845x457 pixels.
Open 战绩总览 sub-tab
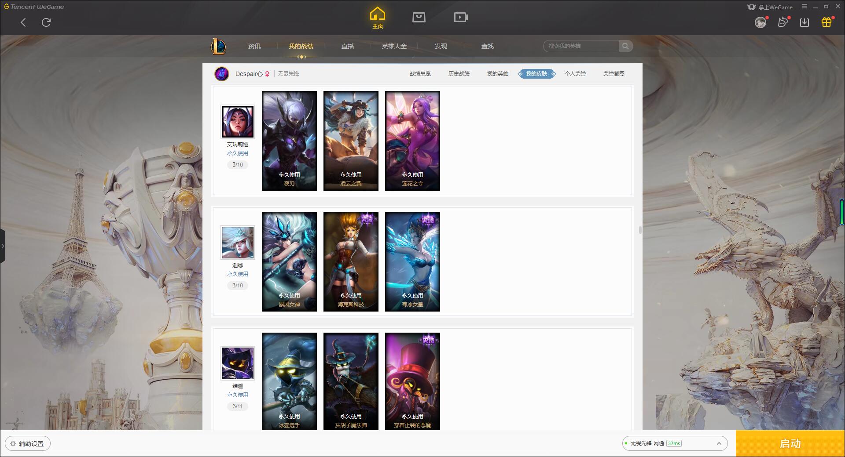click(420, 74)
